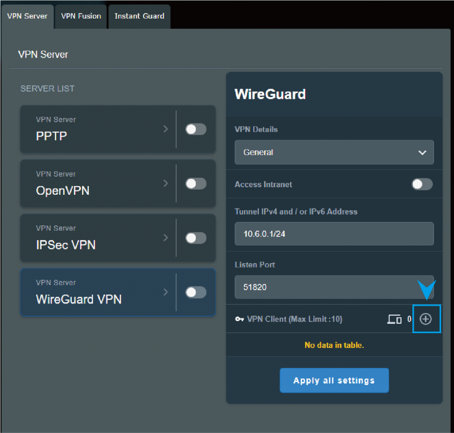Open the VPN Fusion tab

click(81, 16)
